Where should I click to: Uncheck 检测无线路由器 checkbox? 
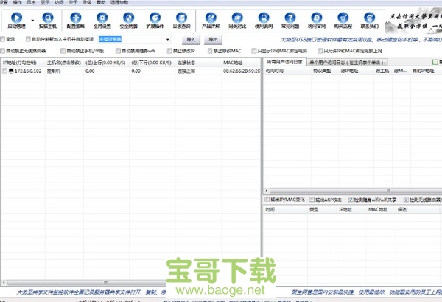406,200
